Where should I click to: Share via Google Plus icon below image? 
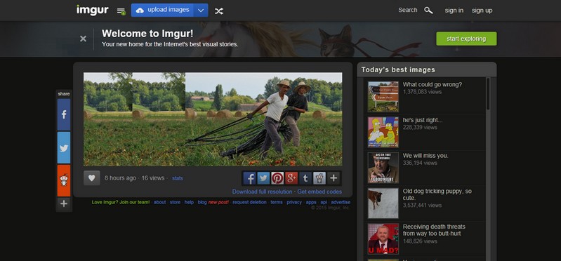tap(291, 178)
